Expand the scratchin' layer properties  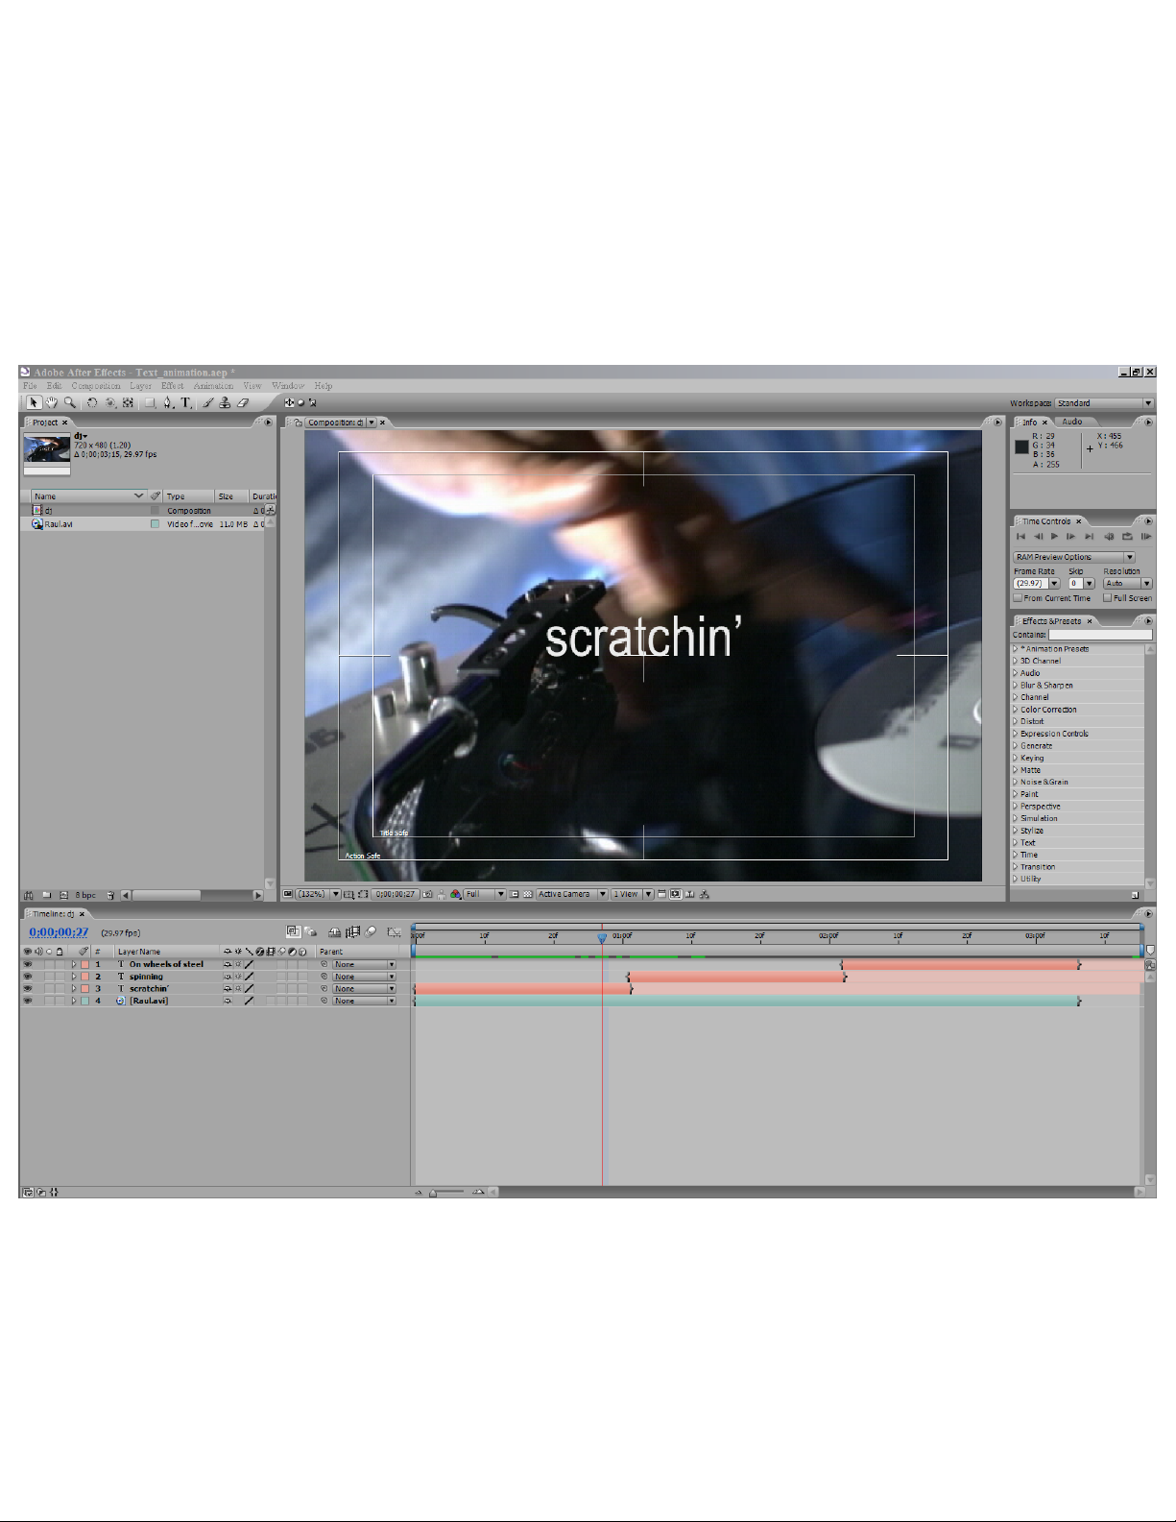(74, 988)
